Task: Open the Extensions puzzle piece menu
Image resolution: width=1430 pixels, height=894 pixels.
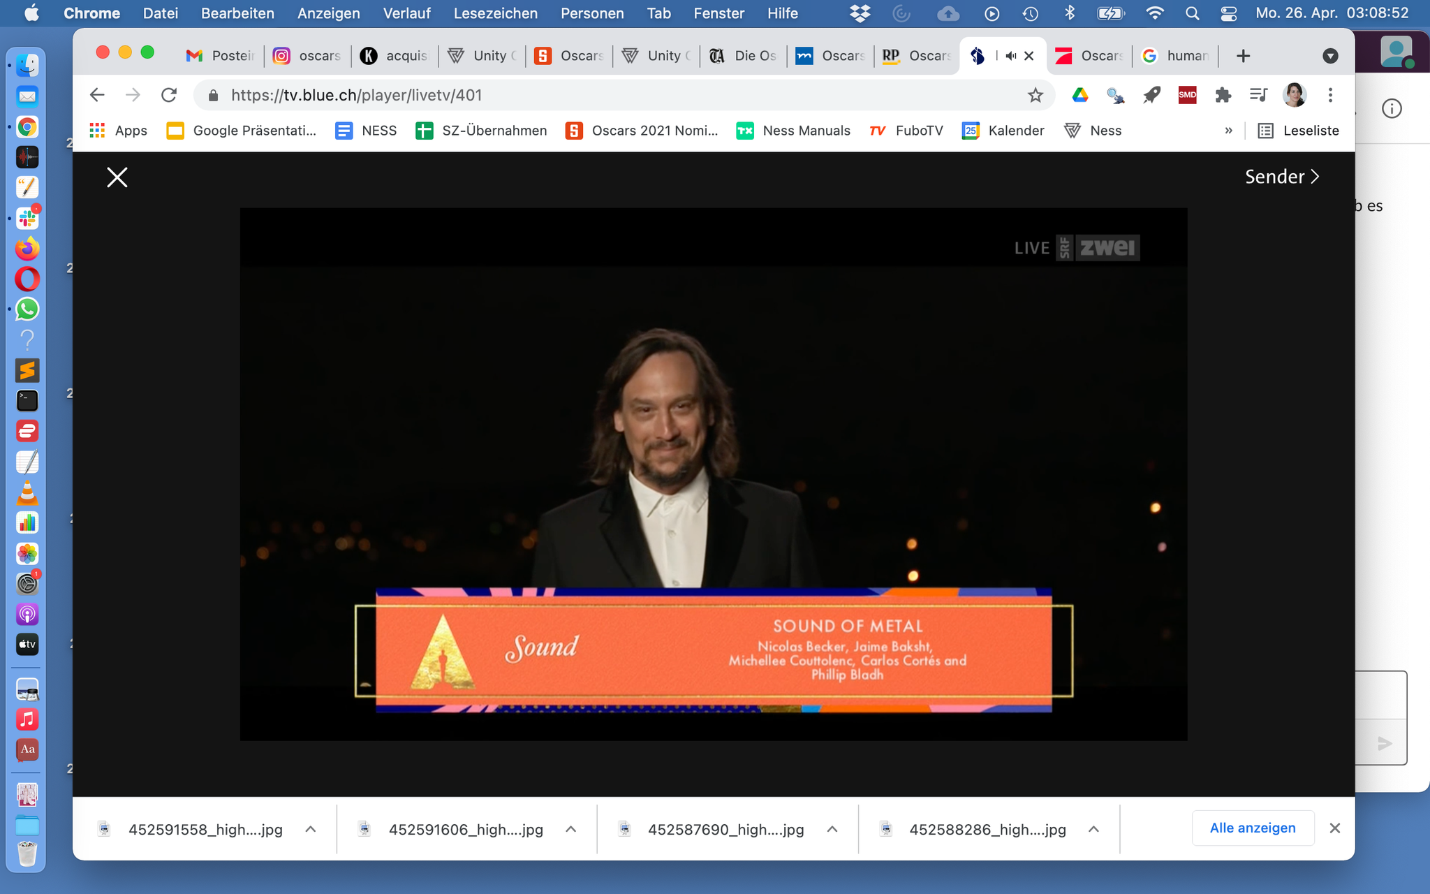Action: (x=1223, y=95)
